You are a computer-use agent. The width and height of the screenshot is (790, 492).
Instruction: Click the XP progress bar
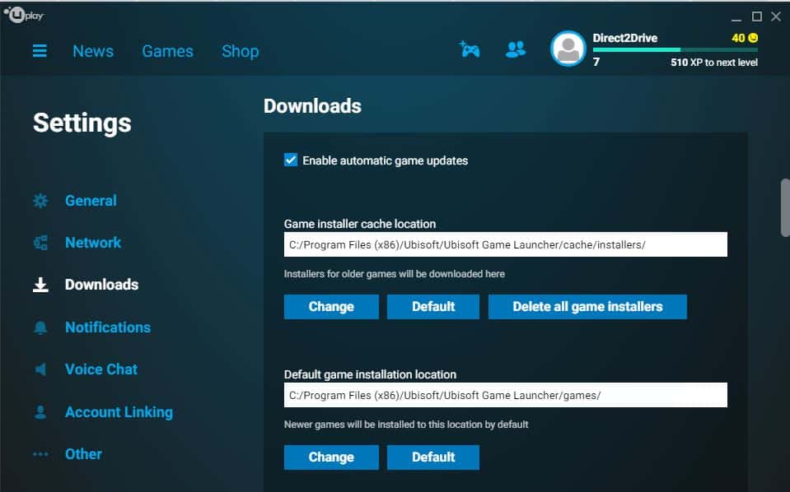[675, 50]
